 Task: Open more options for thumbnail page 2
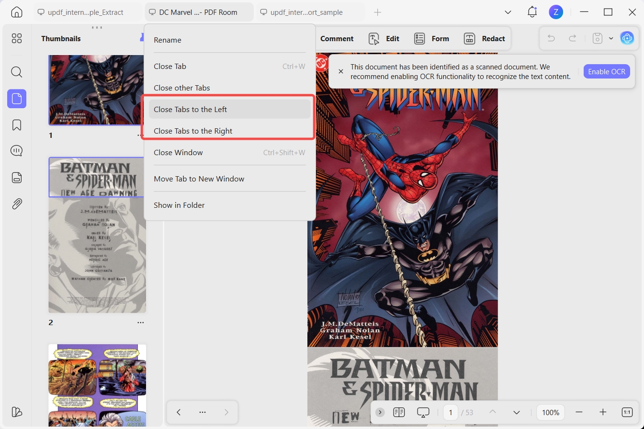tap(140, 323)
